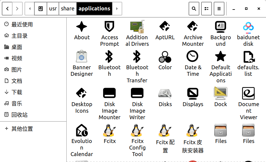Select the Disk Image Mounter icon
Viewport: 266px width, 162px height.
click(x=109, y=93)
